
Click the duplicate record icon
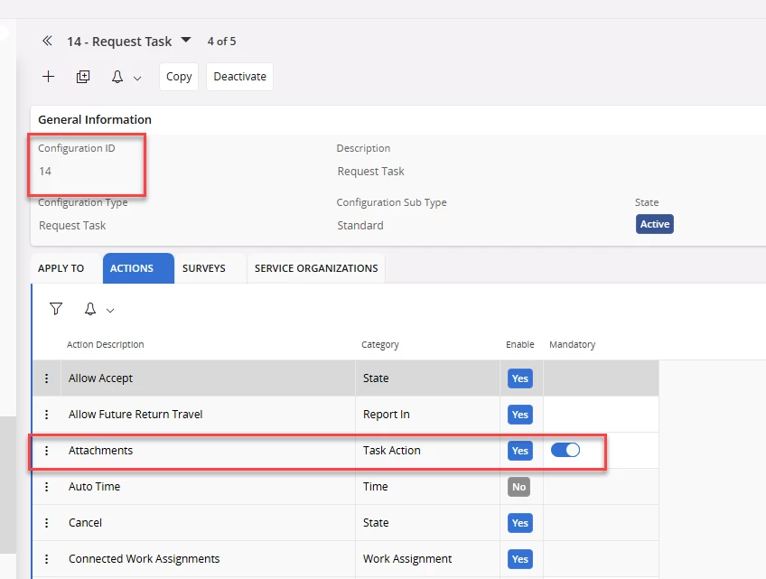(x=83, y=77)
